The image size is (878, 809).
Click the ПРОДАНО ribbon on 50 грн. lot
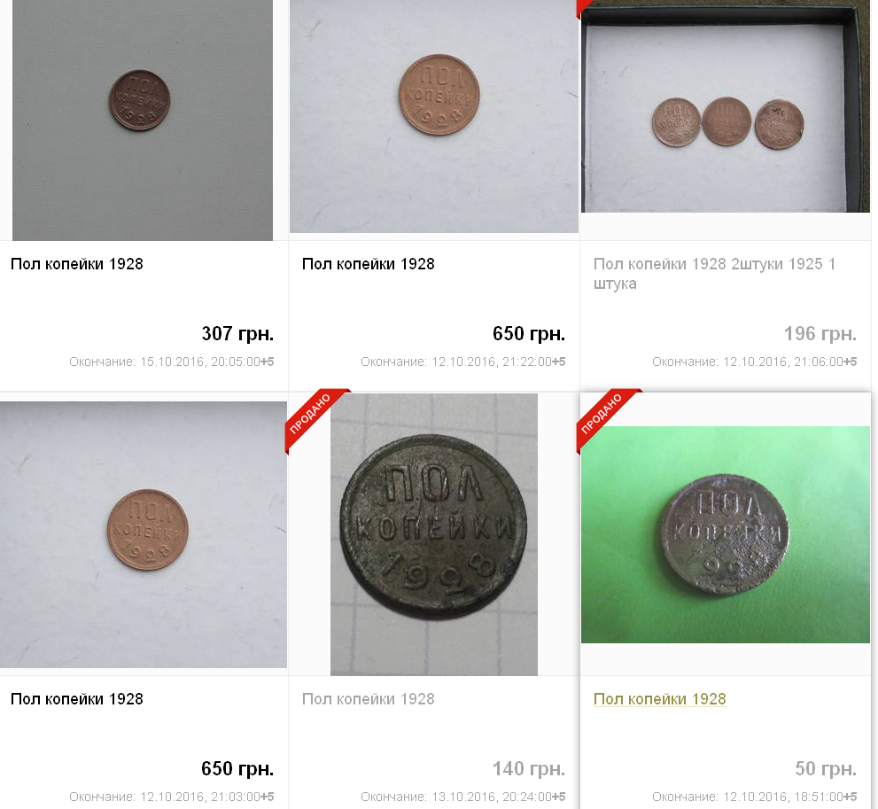(x=603, y=416)
